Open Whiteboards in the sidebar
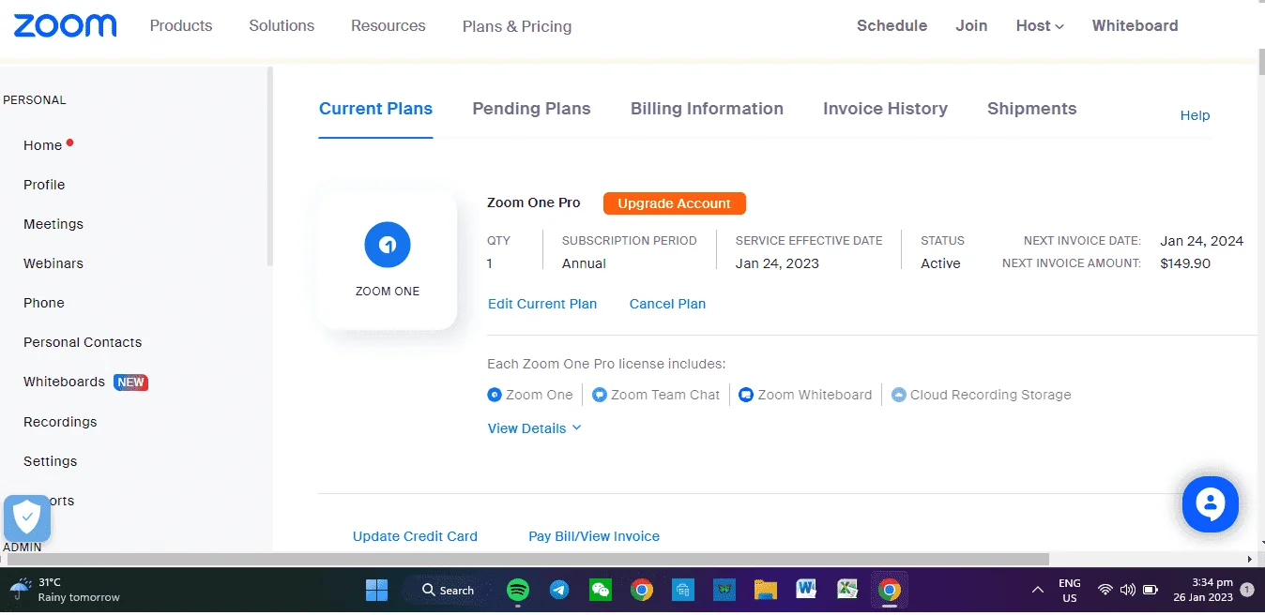This screenshot has width=1265, height=615. pos(64,382)
